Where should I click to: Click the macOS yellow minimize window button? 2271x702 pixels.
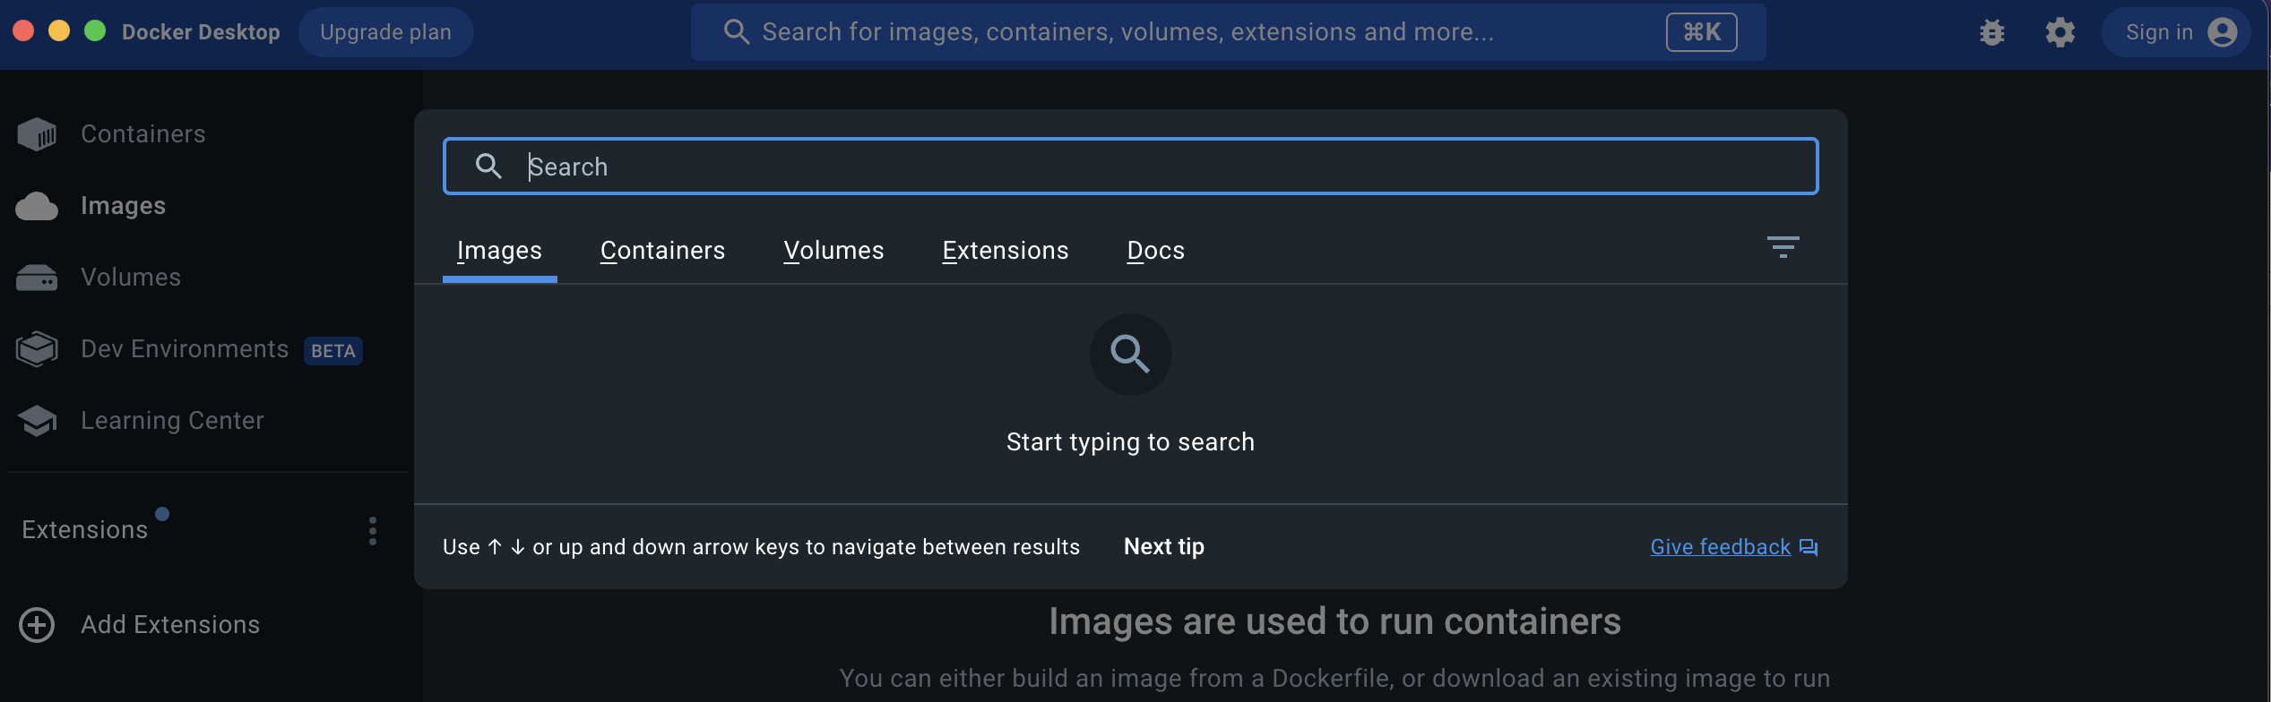[x=59, y=31]
